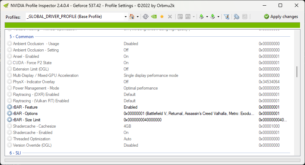Image resolution: width=305 pixels, height=165 pixels.
Task: Click the export profiles up-arrow icon
Action: (202, 17)
